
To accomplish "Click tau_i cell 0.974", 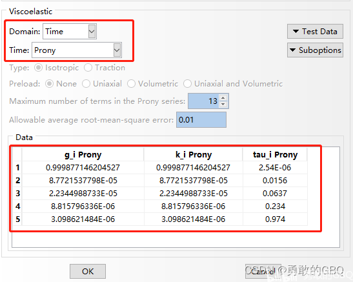I will pos(275,219).
